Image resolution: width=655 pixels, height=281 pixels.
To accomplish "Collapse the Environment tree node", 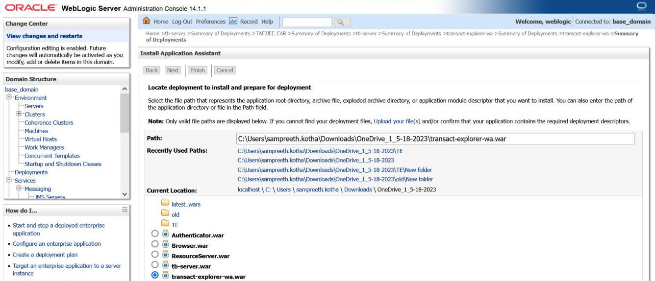I will [9, 97].
